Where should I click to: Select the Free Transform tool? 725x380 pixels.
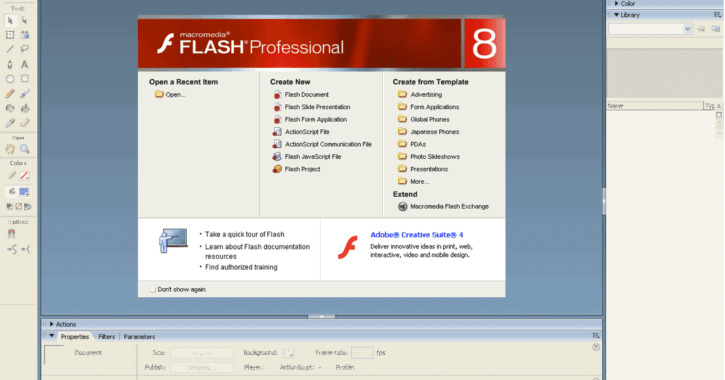coord(10,35)
